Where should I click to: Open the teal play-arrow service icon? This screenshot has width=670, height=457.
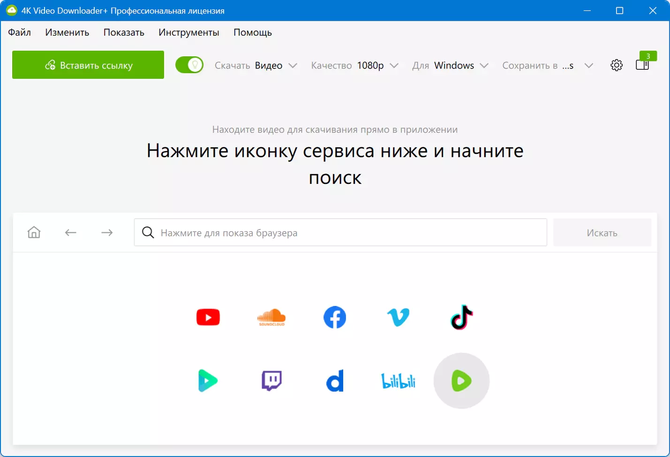click(208, 381)
